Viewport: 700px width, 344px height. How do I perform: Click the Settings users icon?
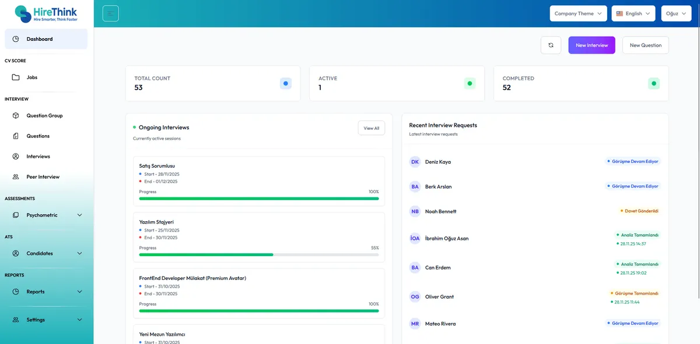pyautogui.click(x=16, y=320)
